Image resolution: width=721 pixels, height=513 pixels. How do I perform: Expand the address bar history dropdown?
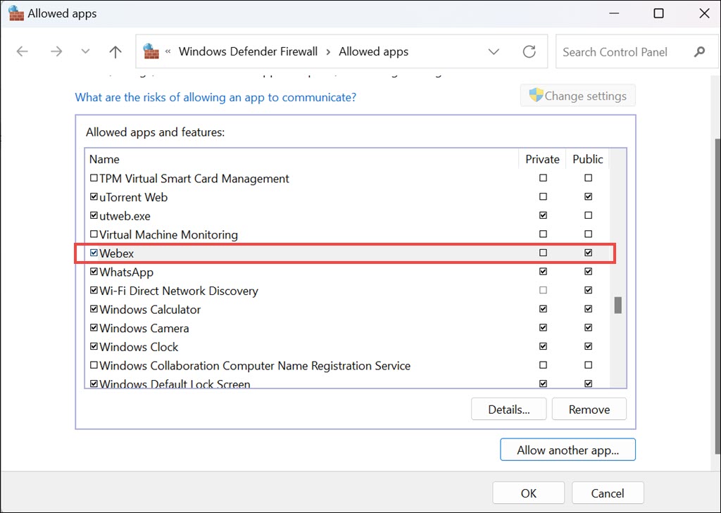pyautogui.click(x=494, y=51)
